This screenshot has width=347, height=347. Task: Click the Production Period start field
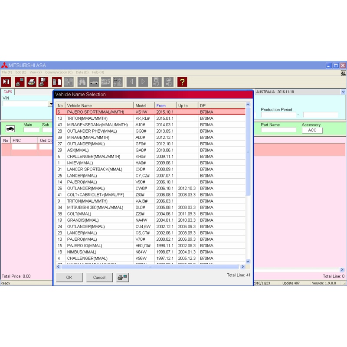pos(278,115)
